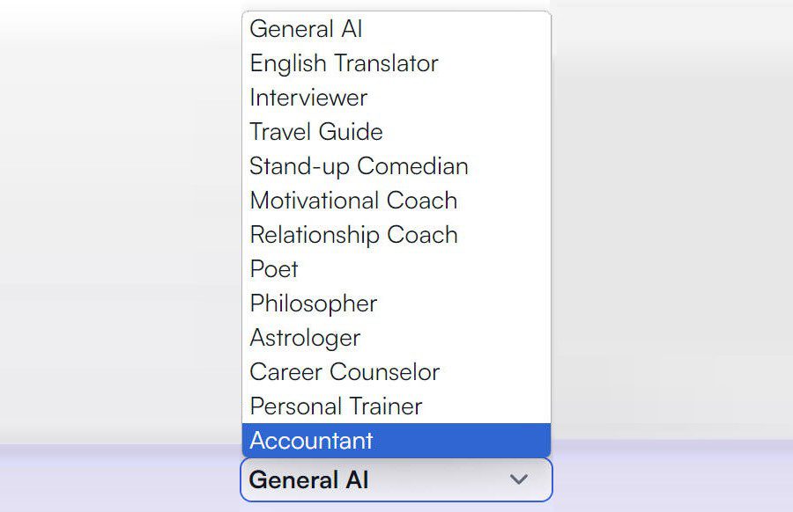This screenshot has width=793, height=512.
Task: Choose English Translator from the list
Action: click(344, 63)
